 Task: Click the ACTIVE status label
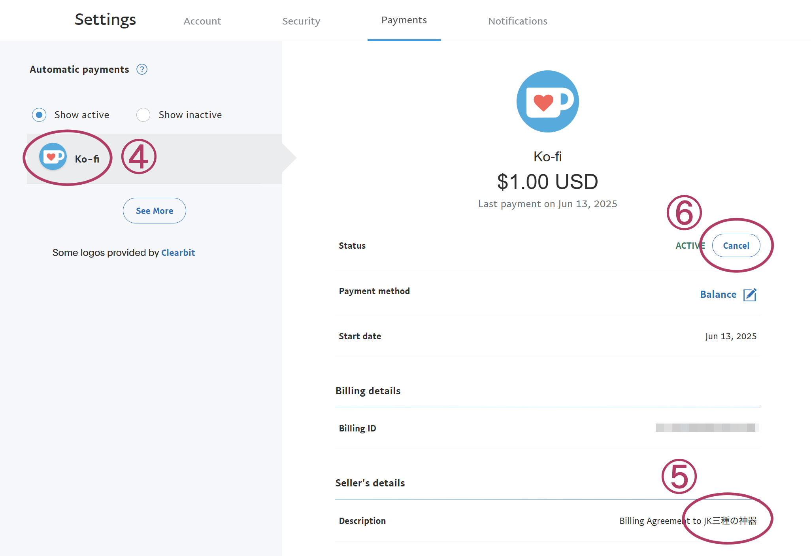[689, 245]
